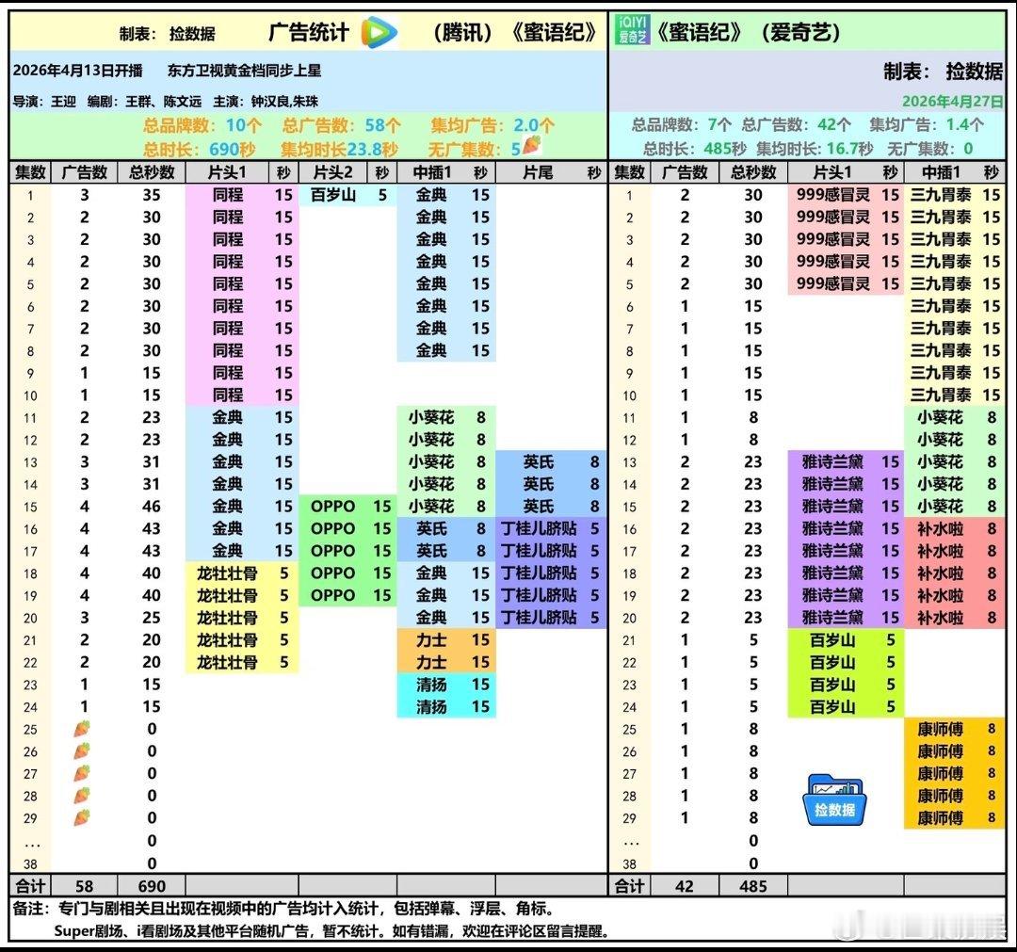Click the 《蜜语纪》(爱奇艺) title
Screen dimensions: 1017x952
748,32
